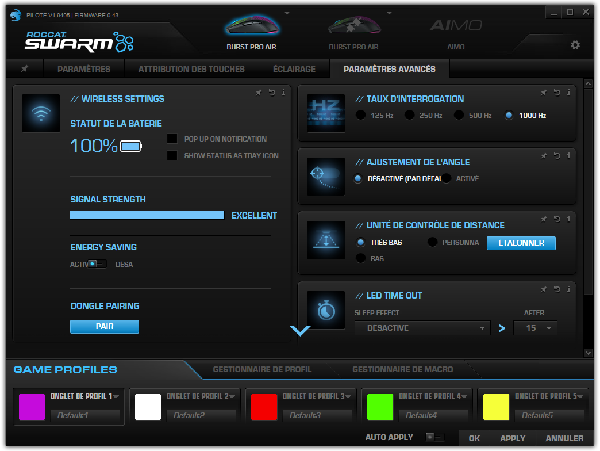Show info for LED Time Out
This screenshot has height=451, width=600.
568,289
